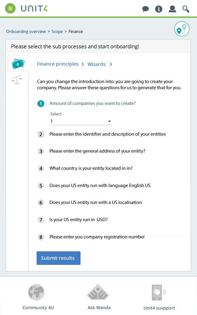Open the Unit4 support phone icon

pos(159,292)
